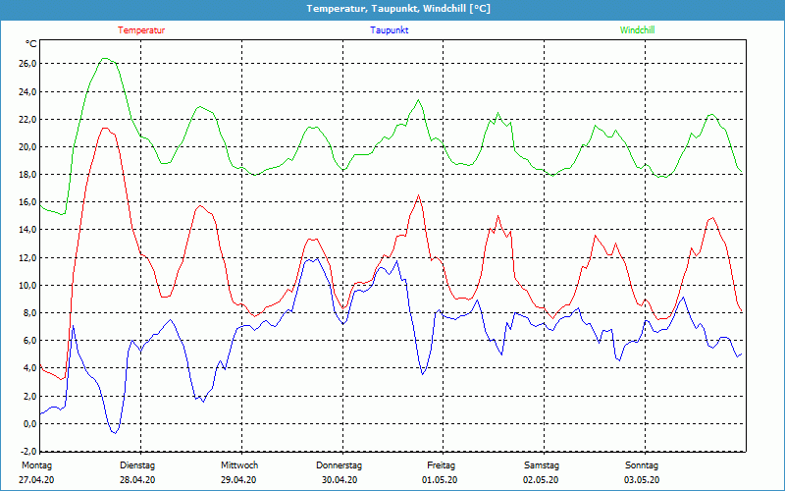Click the red Temperatur legend label

click(x=141, y=30)
